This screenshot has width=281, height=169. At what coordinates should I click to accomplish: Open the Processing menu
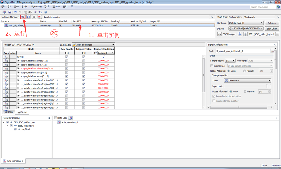coord(36,6)
